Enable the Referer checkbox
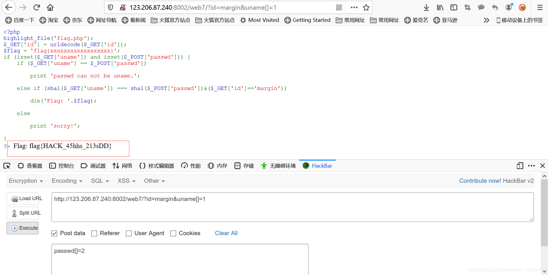Image resolution: width=548 pixels, height=275 pixels. [x=94, y=233]
